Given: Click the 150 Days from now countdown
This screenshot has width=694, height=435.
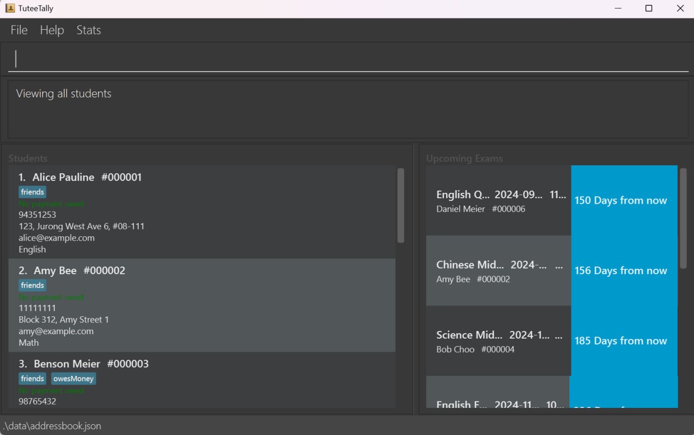Looking at the screenshot, I should pos(624,200).
